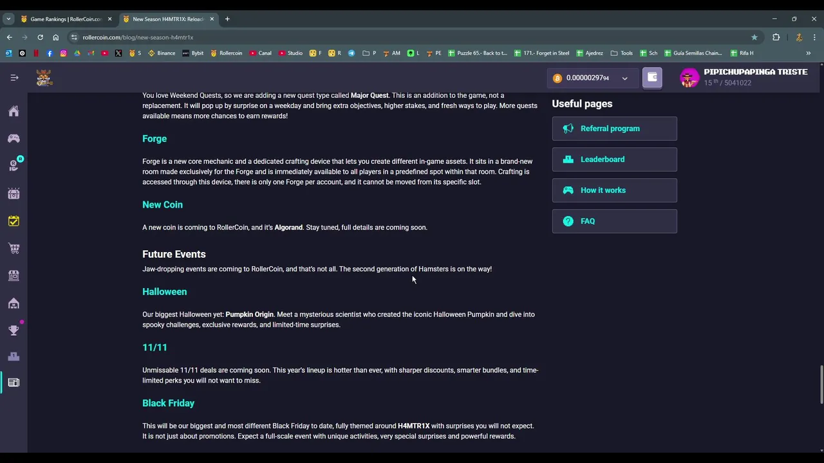Click the Halloween section heading
The height and width of the screenshot is (463, 824).
click(164, 292)
